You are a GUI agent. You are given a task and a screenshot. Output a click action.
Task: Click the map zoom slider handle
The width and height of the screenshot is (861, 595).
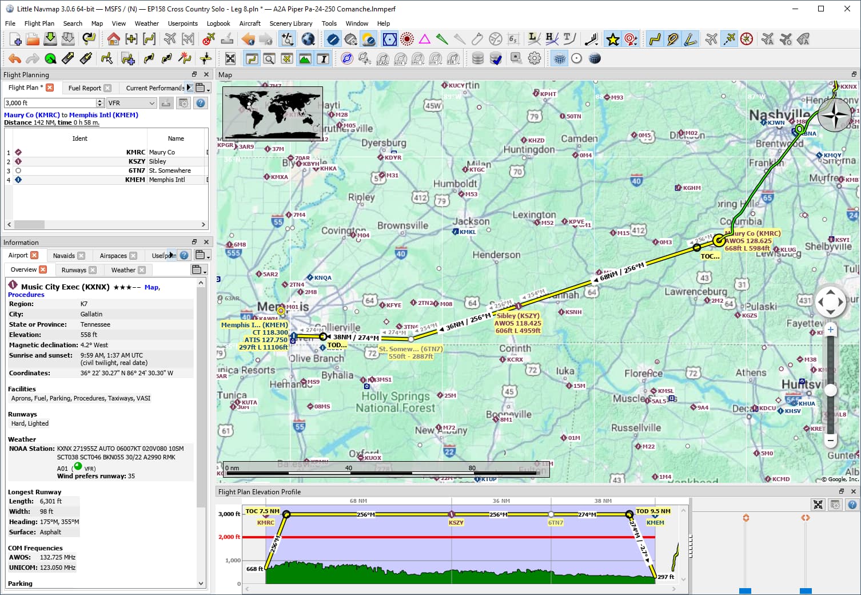click(831, 390)
